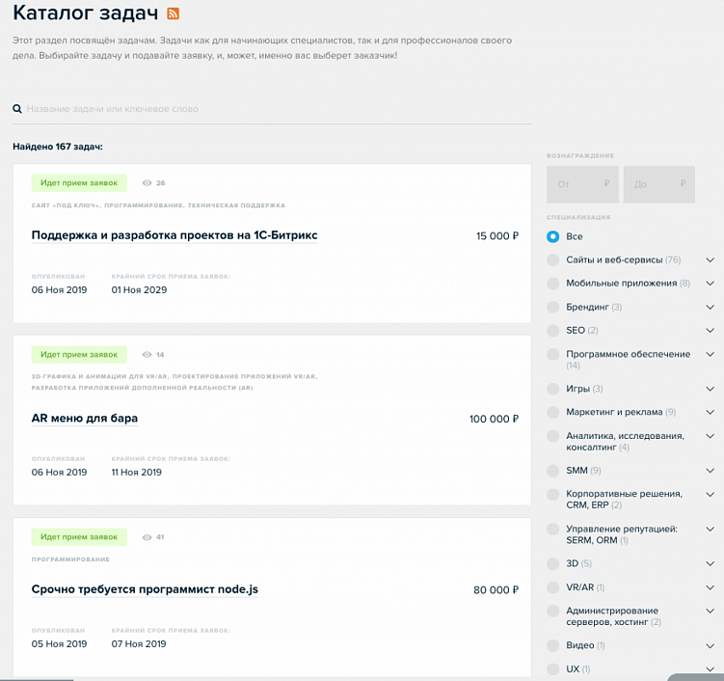Expand the "Маркетинг и реклама" chevron

coord(711,412)
